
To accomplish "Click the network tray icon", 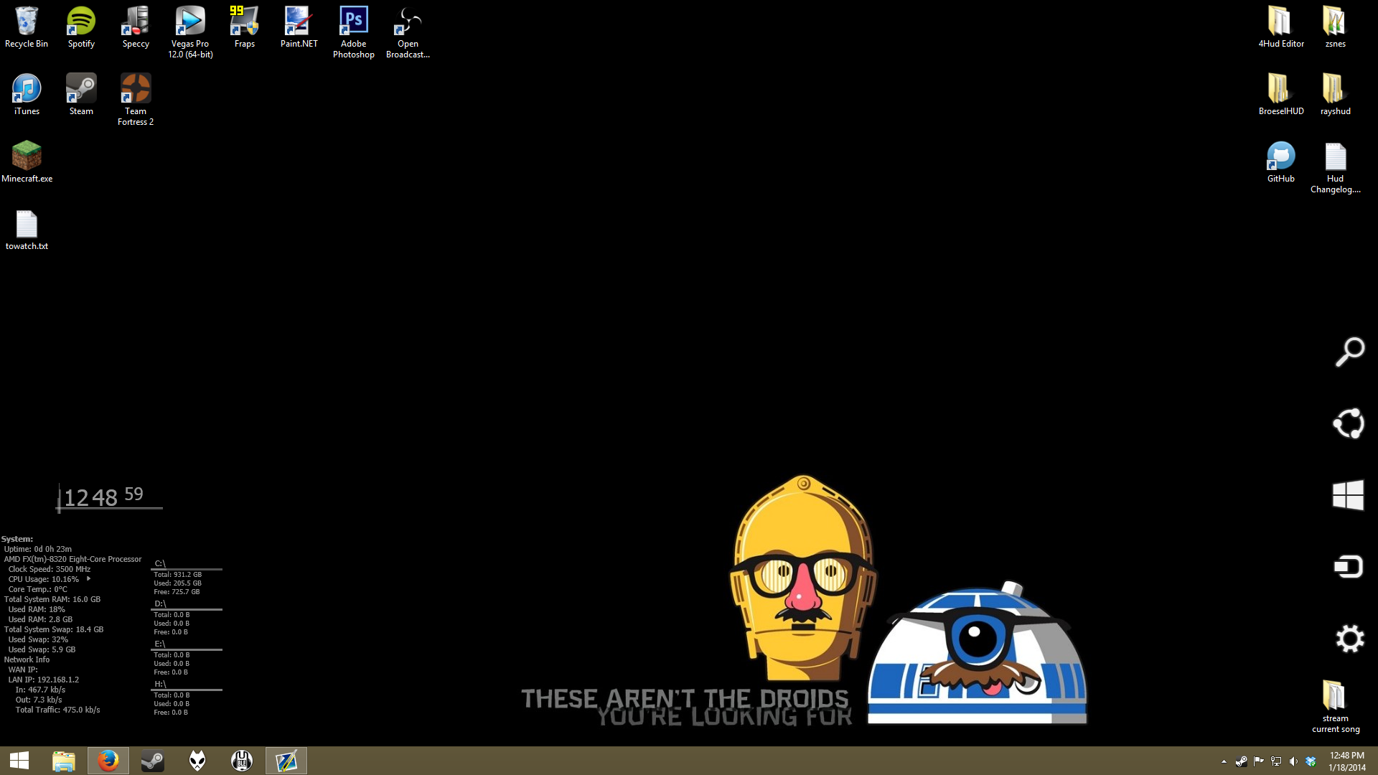I will [1276, 761].
